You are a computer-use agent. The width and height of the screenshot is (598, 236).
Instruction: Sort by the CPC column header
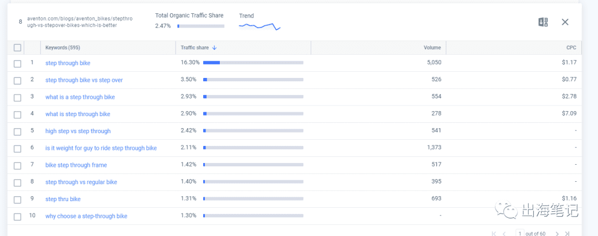(x=571, y=48)
